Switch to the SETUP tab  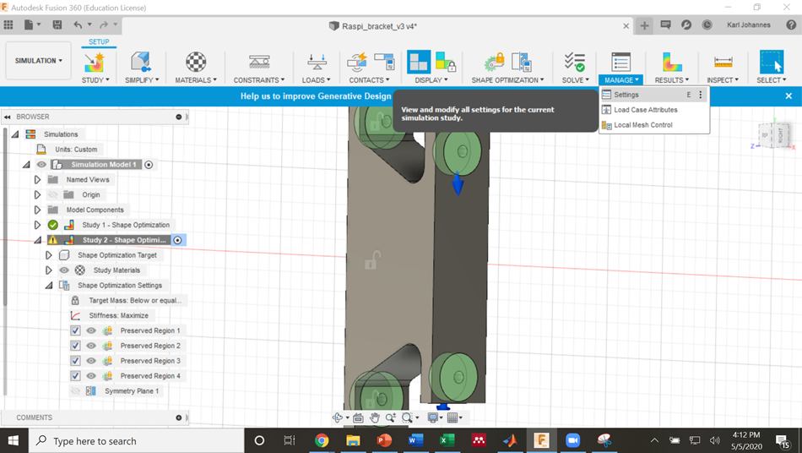[x=99, y=42]
